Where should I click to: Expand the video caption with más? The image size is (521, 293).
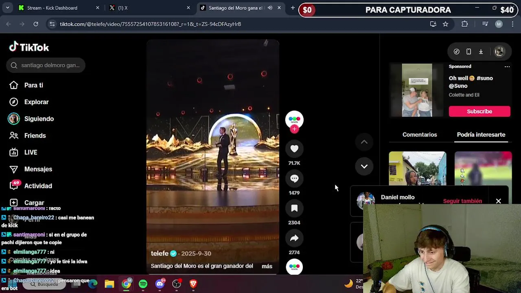click(x=267, y=266)
